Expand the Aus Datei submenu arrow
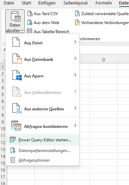This screenshot has height=185, width=129. point(75,42)
